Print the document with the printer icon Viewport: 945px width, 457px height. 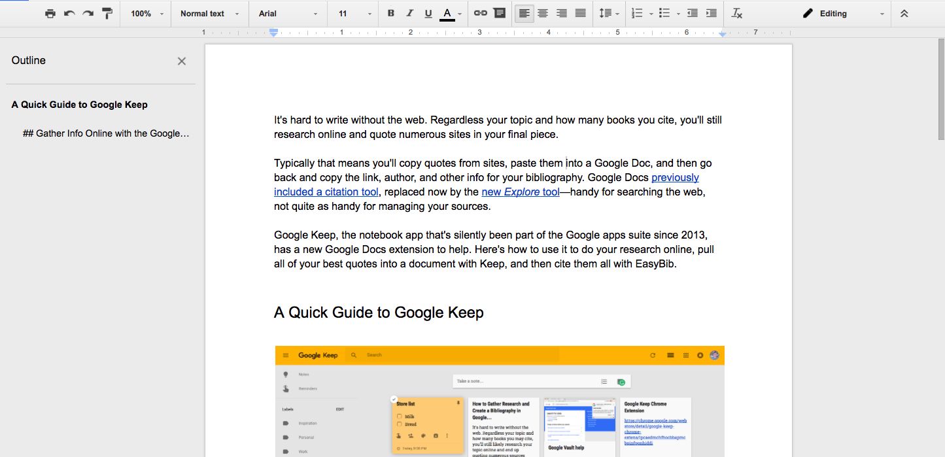point(50,13)
